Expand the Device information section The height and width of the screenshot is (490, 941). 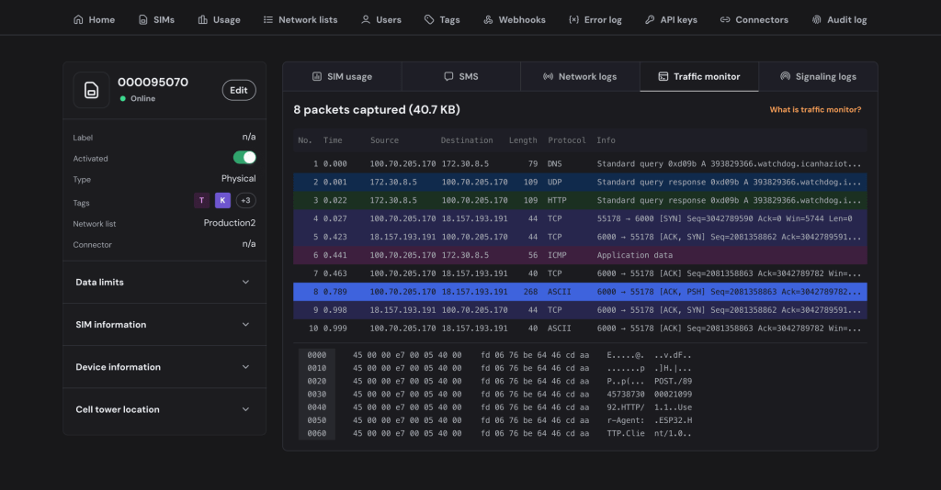164,367
